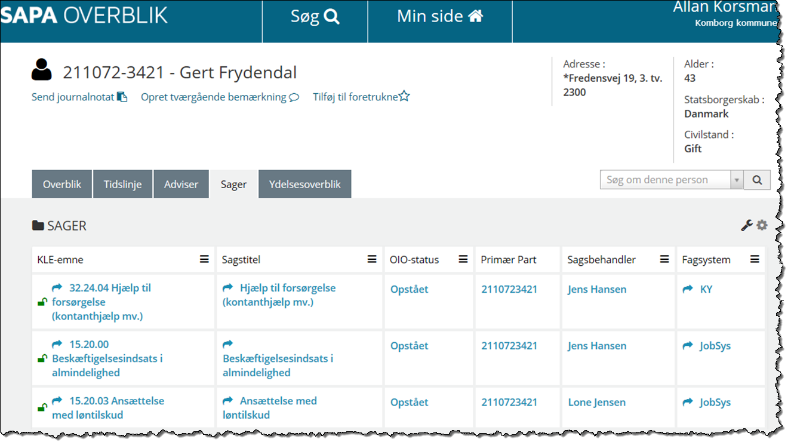Click user name Allan Korsman in header
791x445 pixels.
725,7
